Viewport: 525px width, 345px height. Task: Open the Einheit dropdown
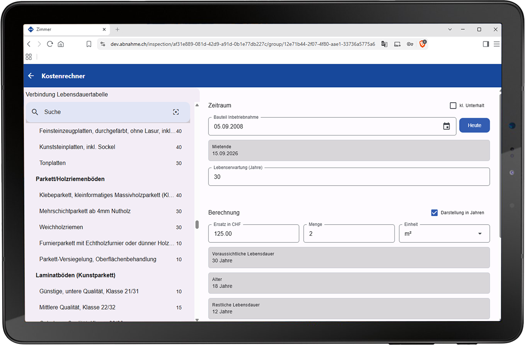(x=444, y=233)
